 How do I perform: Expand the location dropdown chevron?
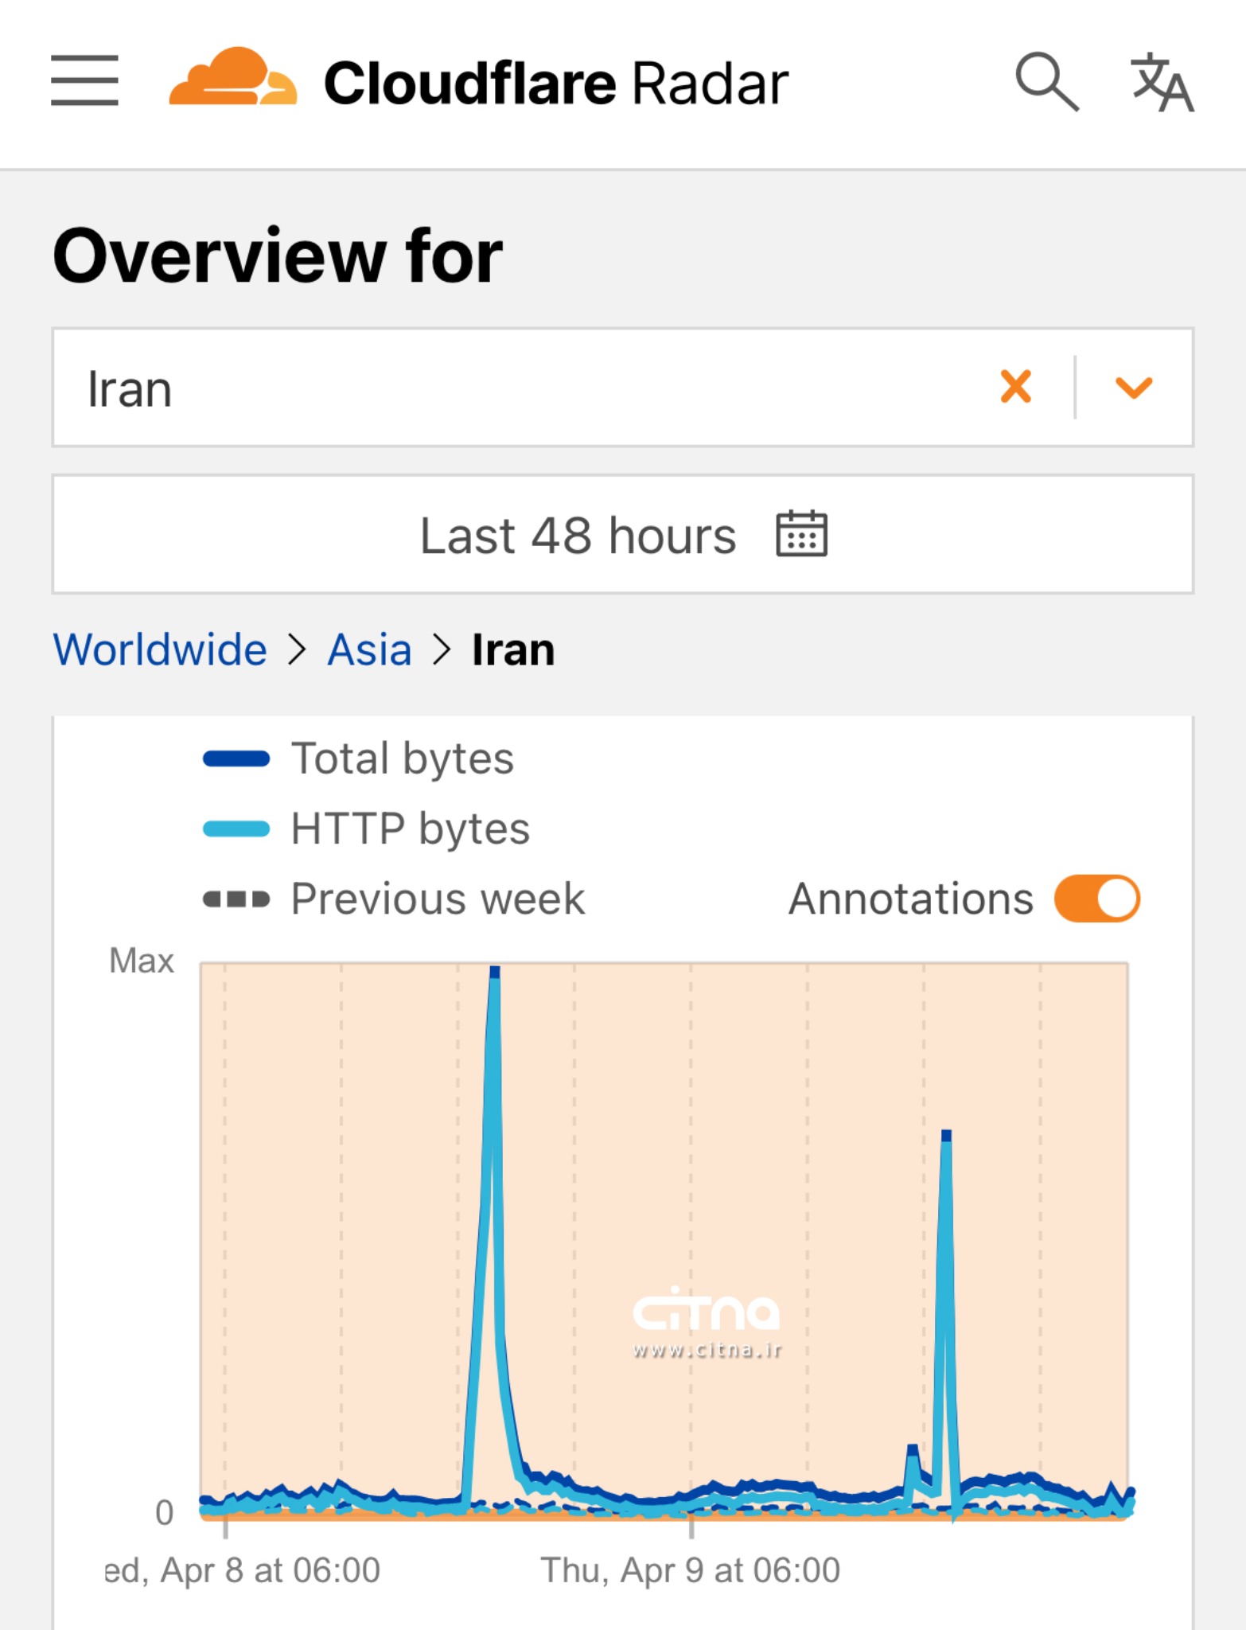(1133, 388)
